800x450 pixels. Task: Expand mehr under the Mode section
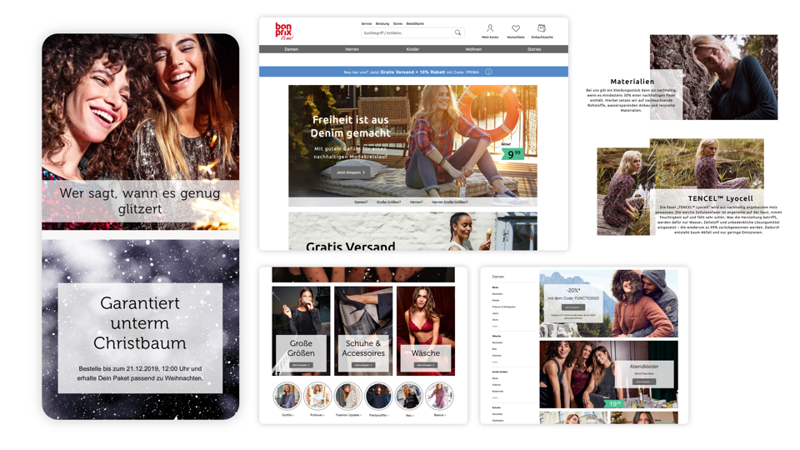point(496,326)
